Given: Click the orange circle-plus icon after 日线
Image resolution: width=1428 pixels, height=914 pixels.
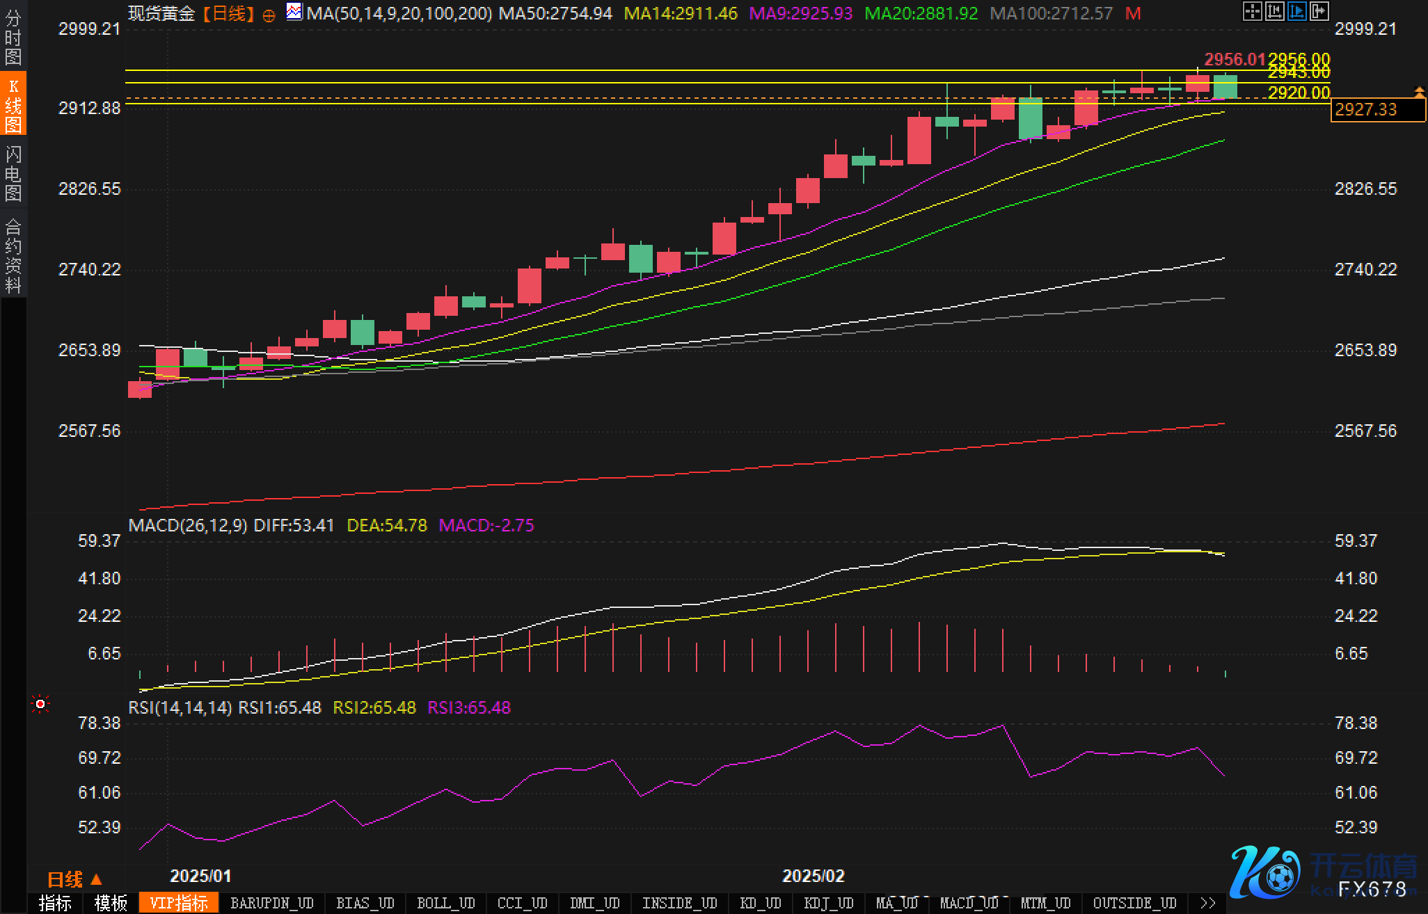Looking at the screenshot, I should point(269,15).
